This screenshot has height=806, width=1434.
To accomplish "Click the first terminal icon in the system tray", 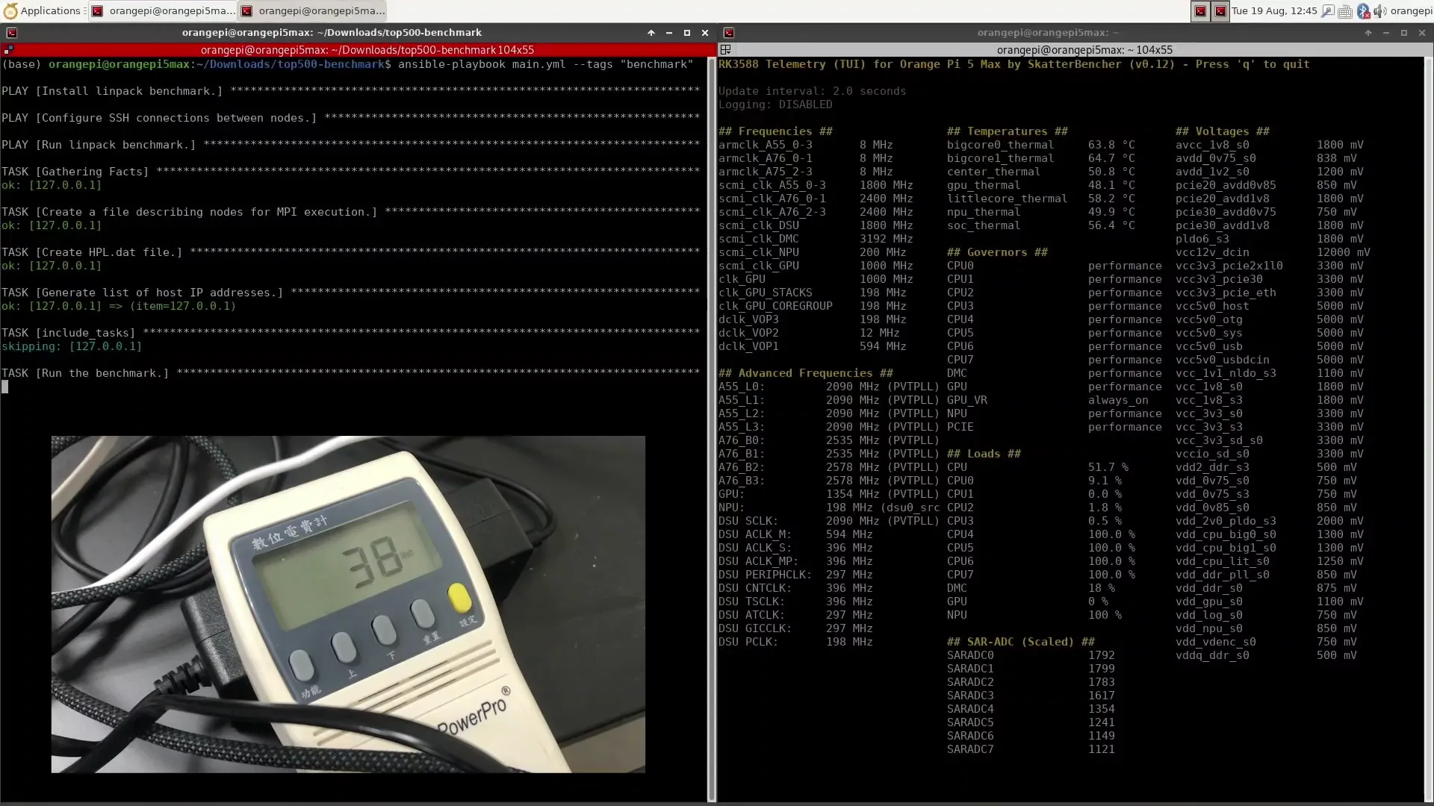I will pos(1199,11).
